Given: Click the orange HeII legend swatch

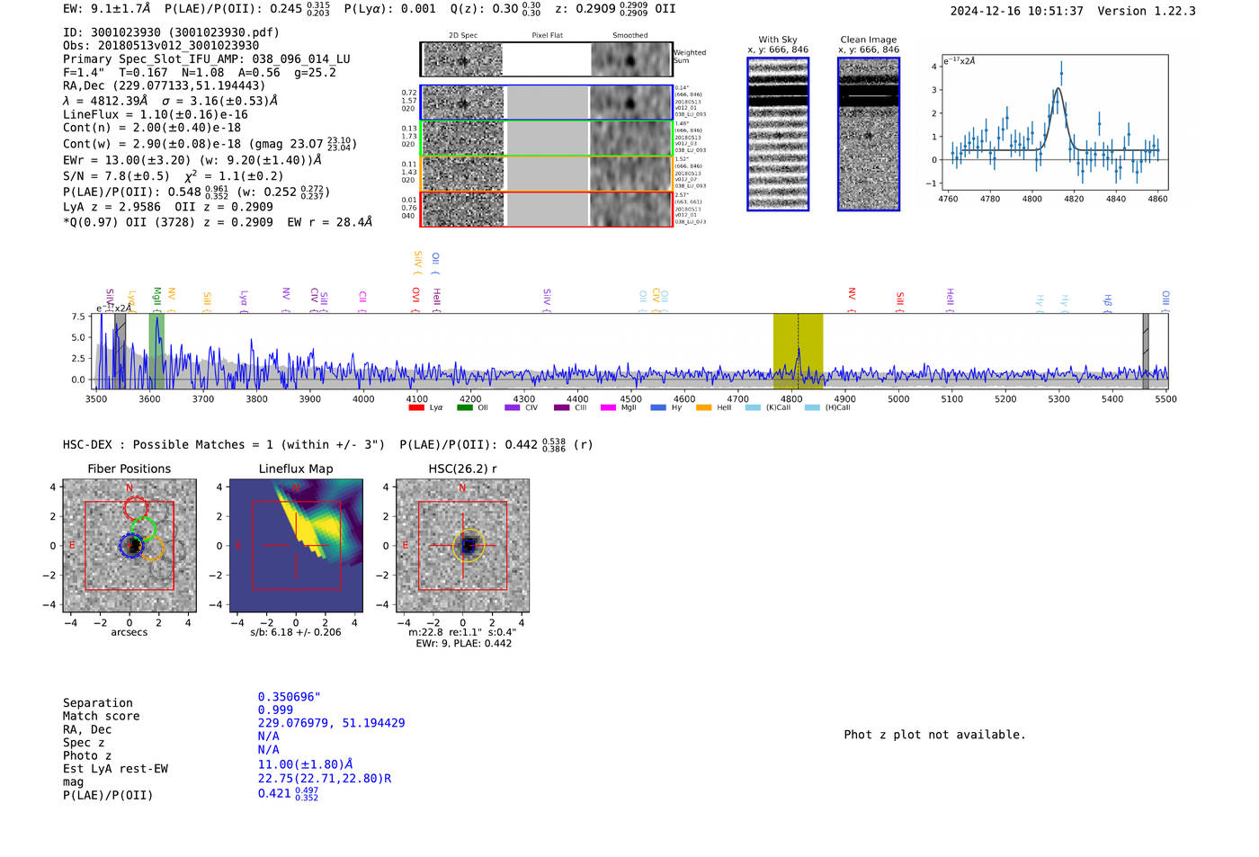Looking at the screenshot, I should tap(703, 407).
